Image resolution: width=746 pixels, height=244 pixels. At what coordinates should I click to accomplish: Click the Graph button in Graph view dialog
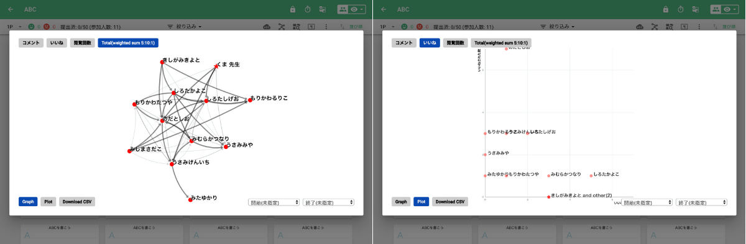tap(28, 202)
